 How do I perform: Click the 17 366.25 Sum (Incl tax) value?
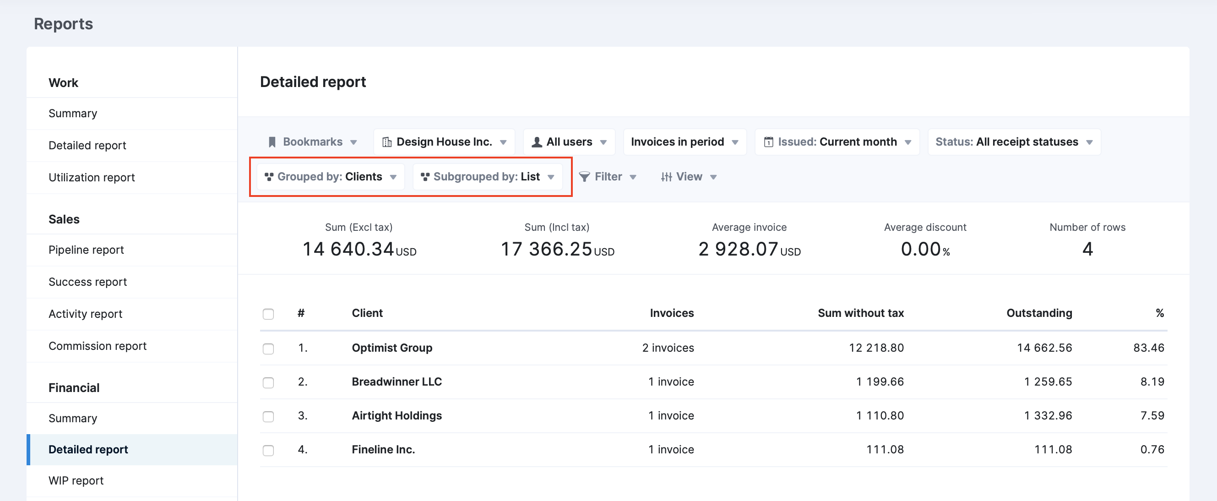tap(546, 250)
